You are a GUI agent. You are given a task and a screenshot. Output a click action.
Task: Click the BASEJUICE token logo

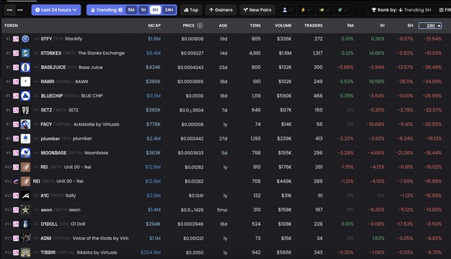coord(25,67)
